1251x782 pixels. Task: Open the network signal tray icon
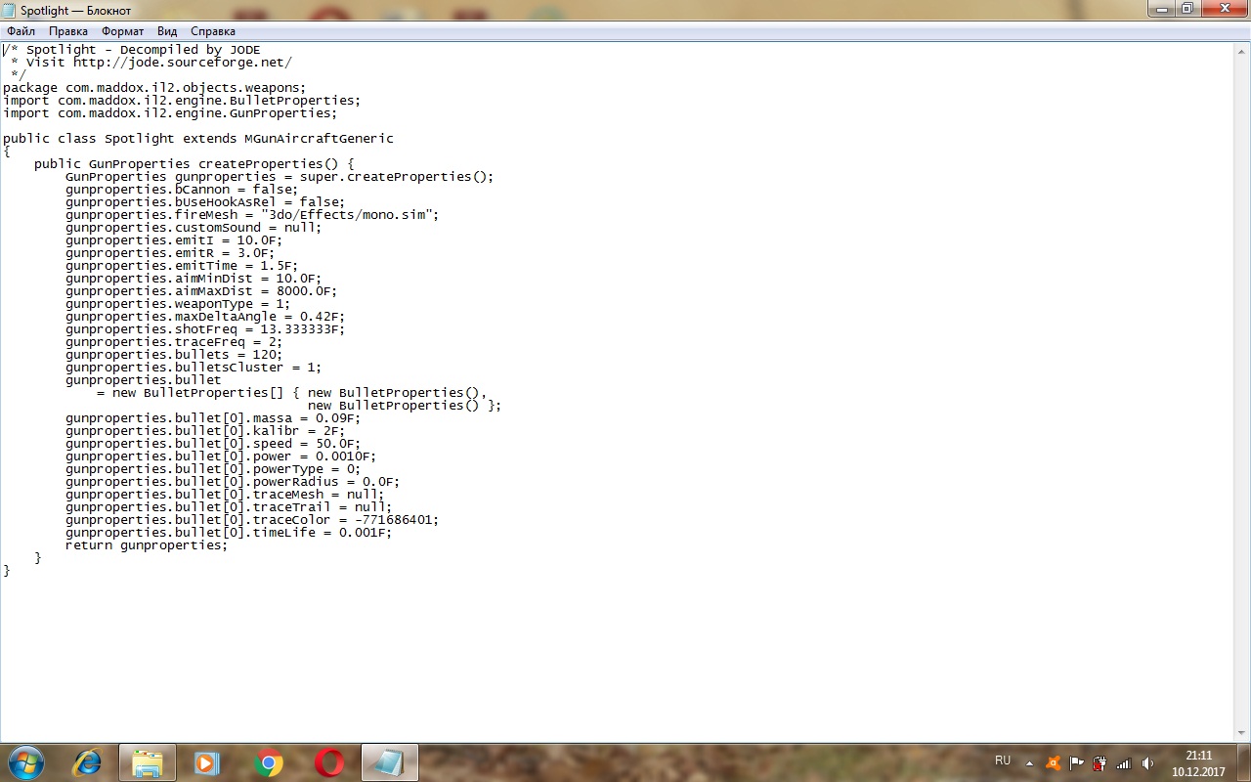1124,762
